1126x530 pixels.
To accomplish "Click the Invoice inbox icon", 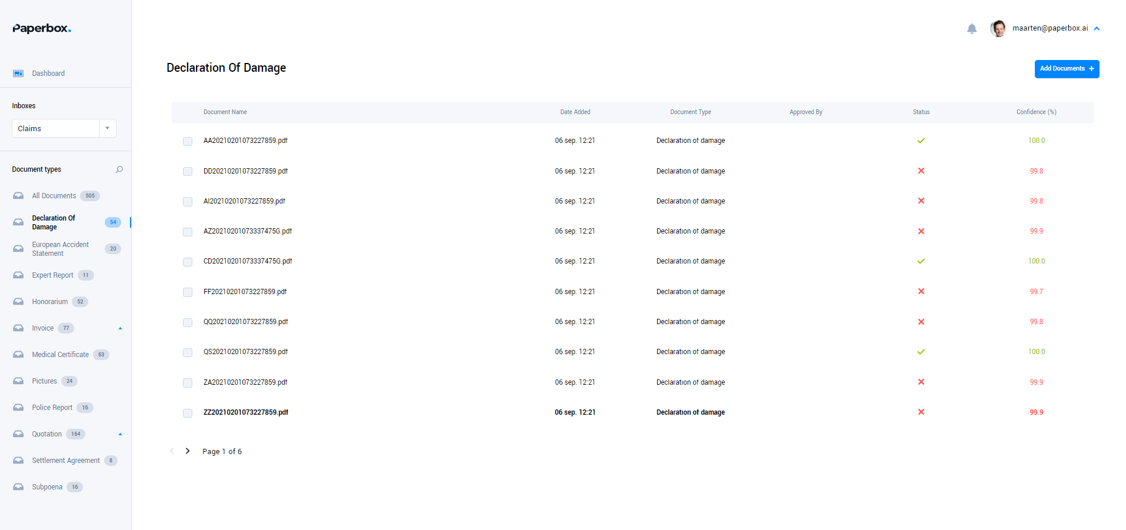I will (18, 328).
